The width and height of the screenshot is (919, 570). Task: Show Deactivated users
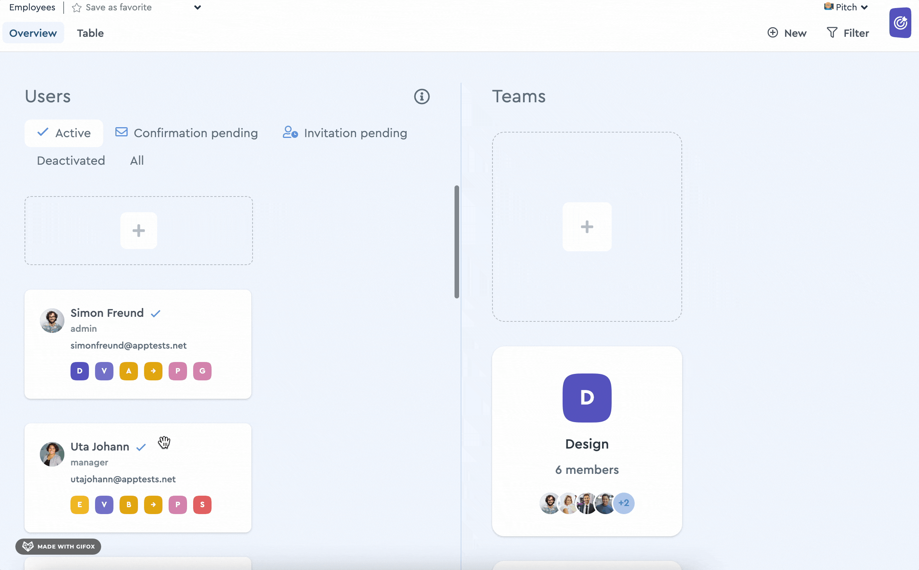point(71,161)
